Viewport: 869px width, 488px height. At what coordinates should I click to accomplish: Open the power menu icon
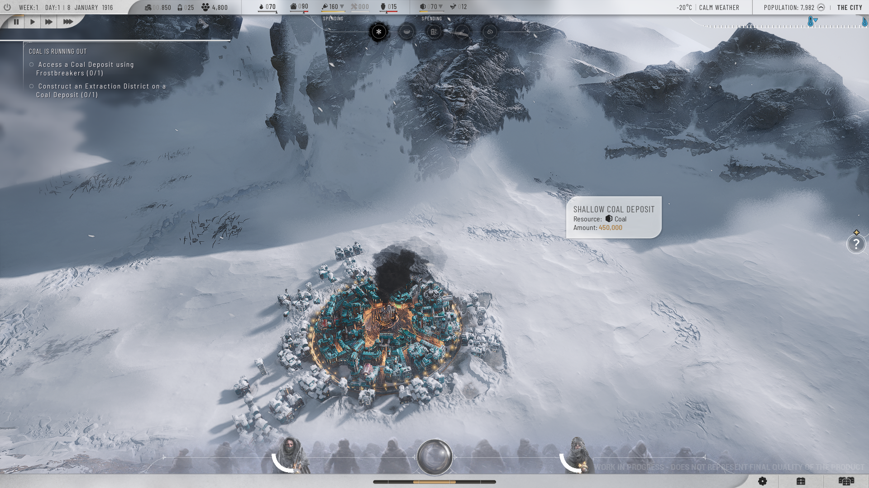(7, 7)
